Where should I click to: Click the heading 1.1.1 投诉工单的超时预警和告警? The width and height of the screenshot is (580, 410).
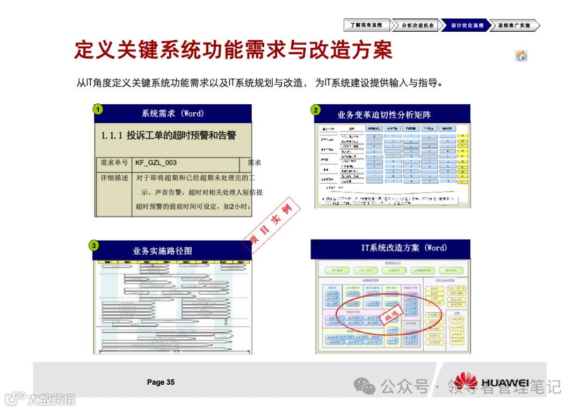tap(168, 135)
